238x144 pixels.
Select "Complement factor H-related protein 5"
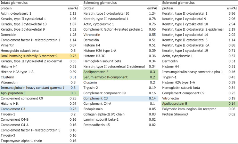(x=31, y=130)
